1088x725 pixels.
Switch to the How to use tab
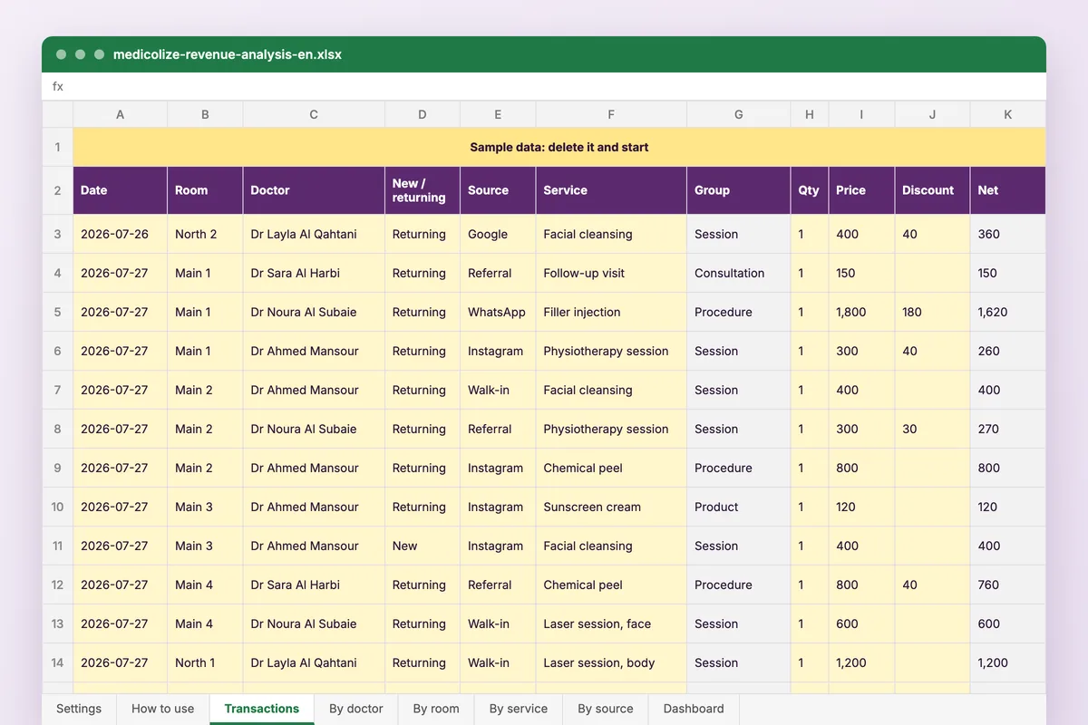click(x=163, y=709)
